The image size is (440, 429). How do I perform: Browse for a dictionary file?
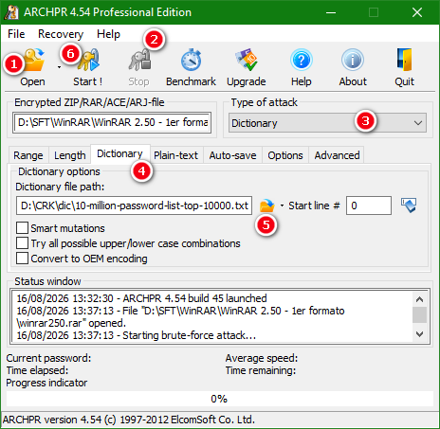click(266, 206)
